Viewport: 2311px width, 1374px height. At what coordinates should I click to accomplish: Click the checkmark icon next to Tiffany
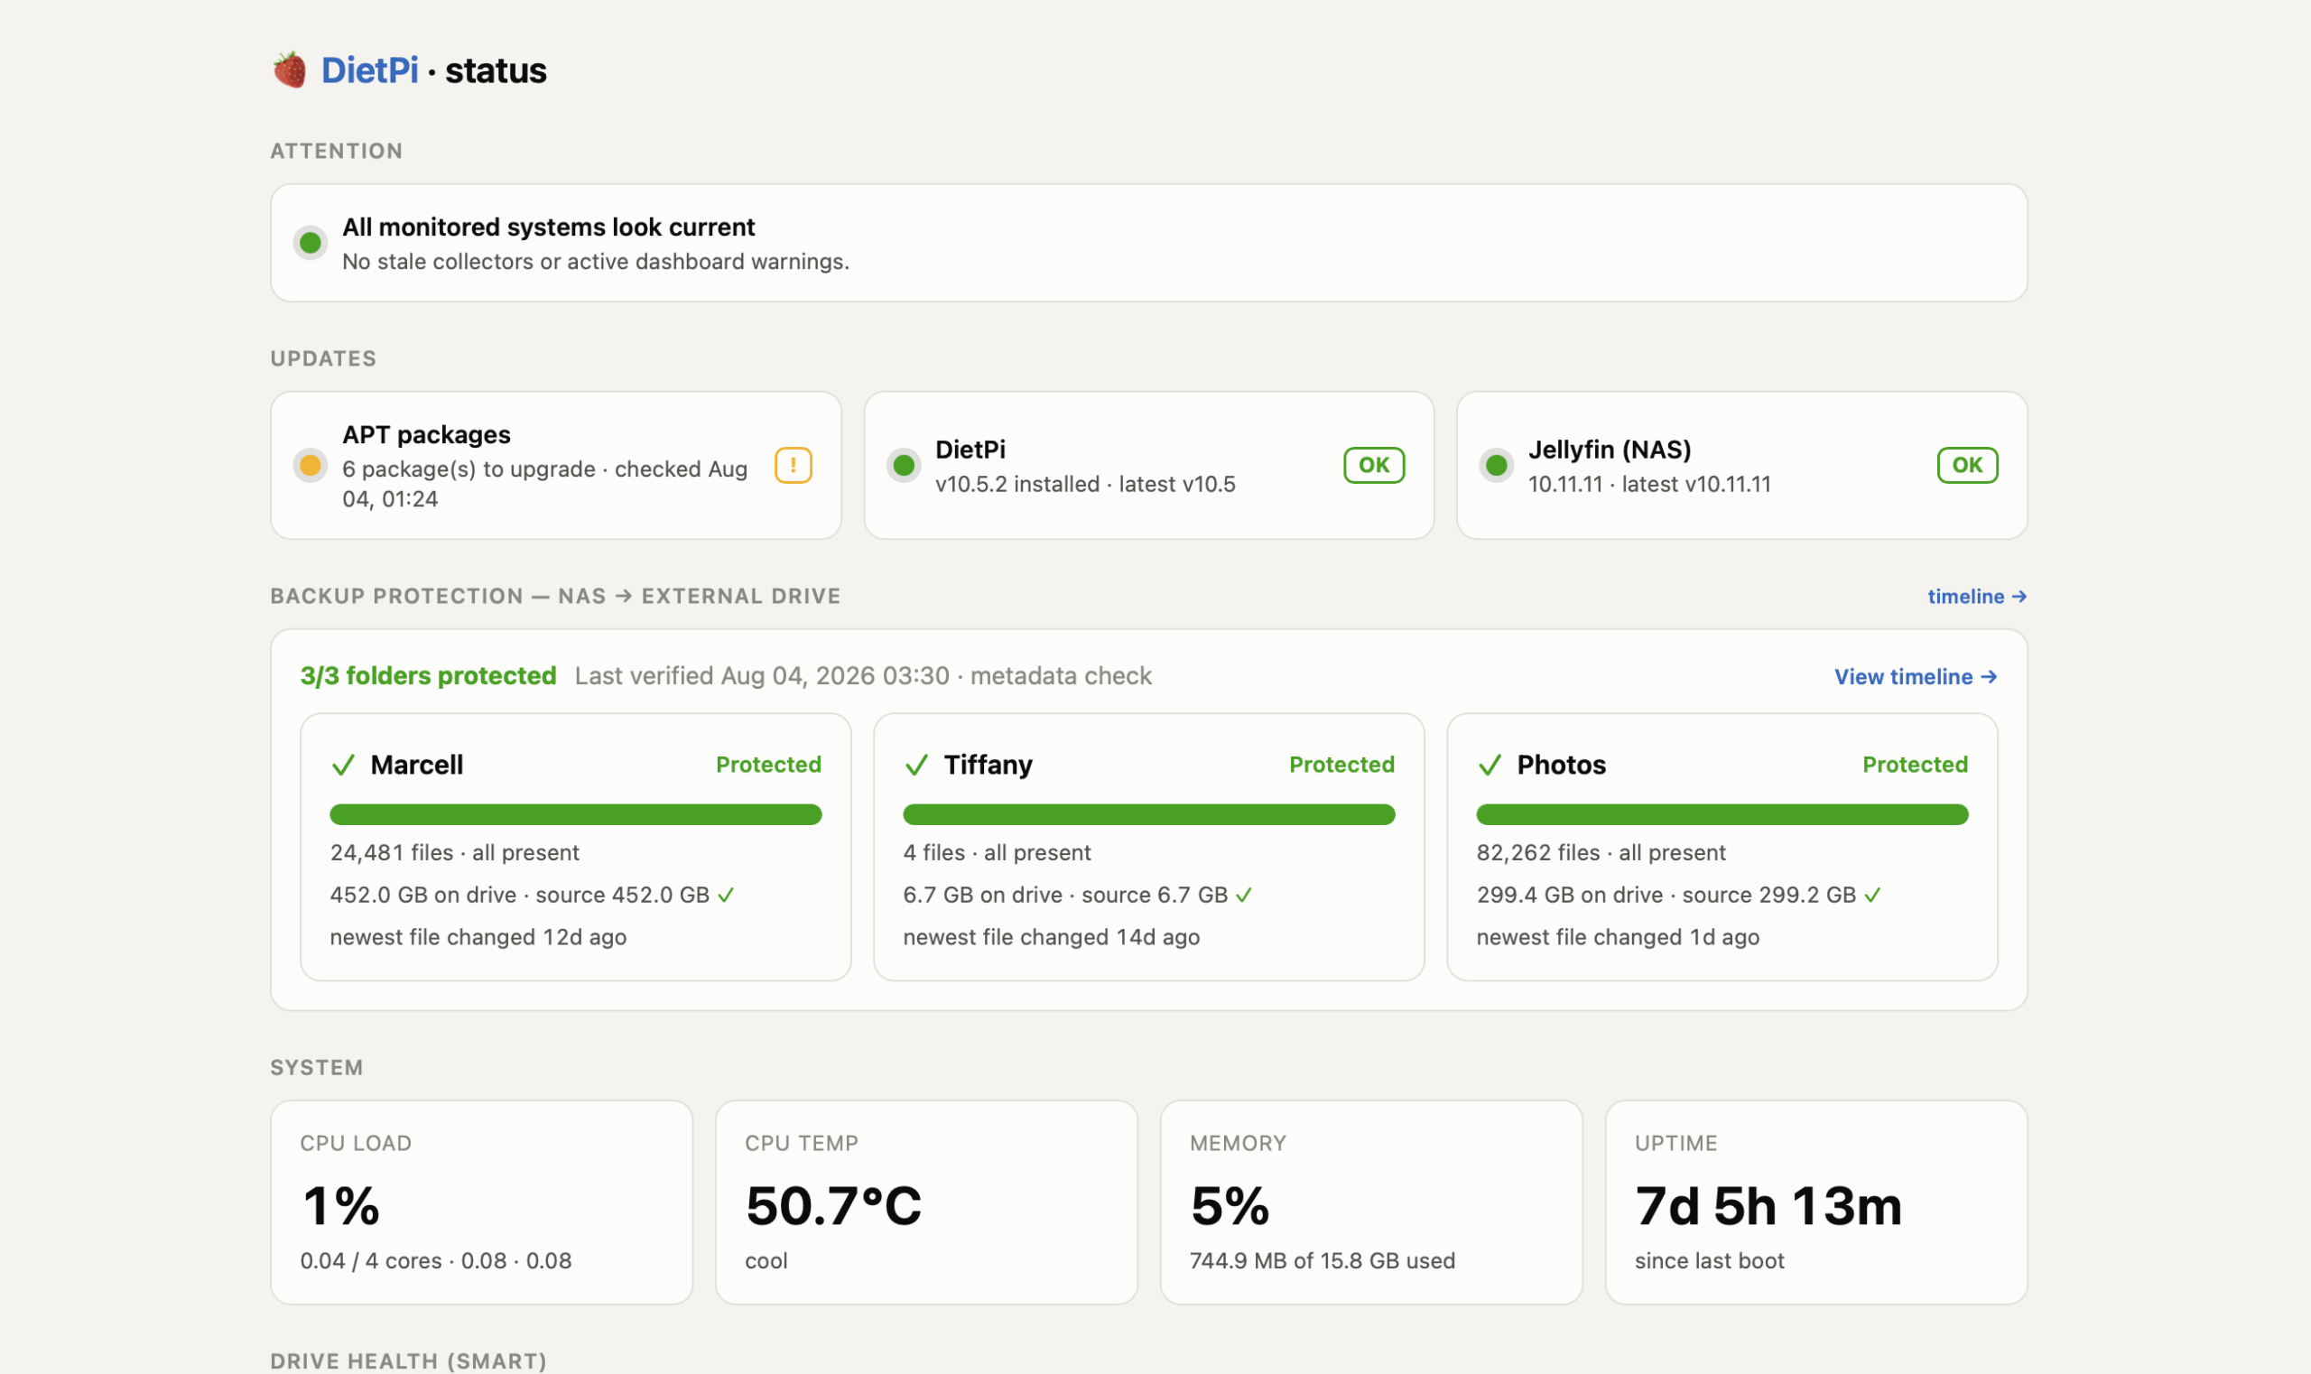916,765
